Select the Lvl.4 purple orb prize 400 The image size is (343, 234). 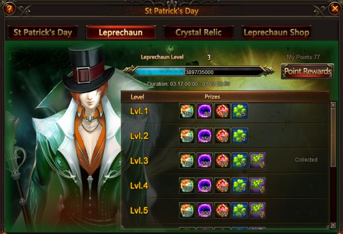tap(205, 185)
